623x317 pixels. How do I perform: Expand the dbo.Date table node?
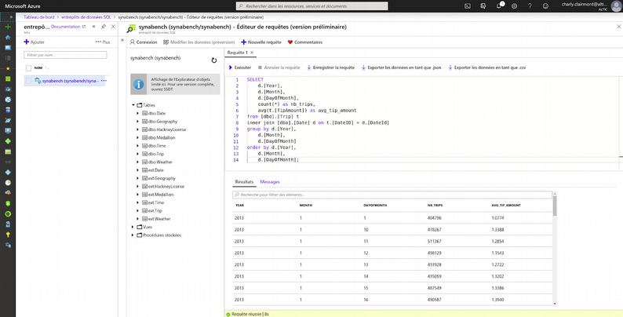(138, 113)
